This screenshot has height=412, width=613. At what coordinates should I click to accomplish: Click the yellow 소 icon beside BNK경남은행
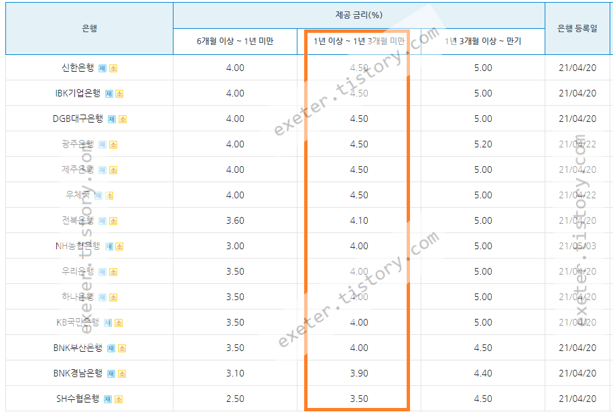click(x=121, y=374)
